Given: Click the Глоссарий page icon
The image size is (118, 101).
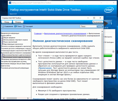Looking at the screenshot, I should [24, 26].
